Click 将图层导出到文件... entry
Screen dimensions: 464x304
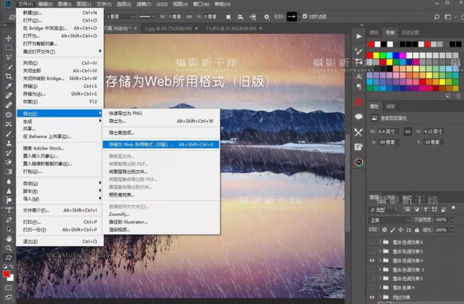click(161, 171)
